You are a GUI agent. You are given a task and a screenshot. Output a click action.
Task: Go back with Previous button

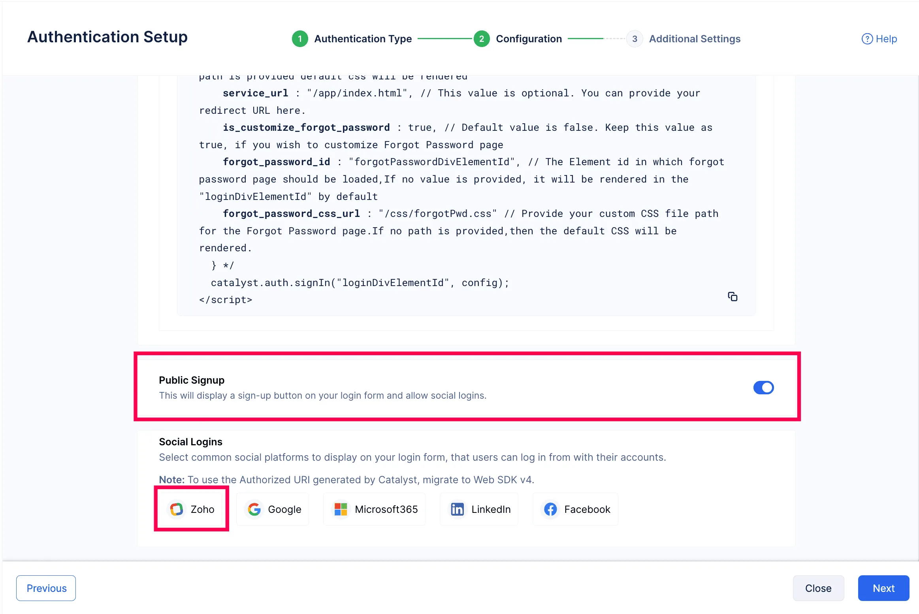click(x=46, y=588)
